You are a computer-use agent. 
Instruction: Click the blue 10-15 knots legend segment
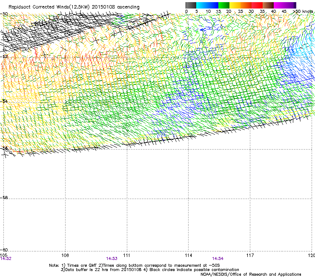tap(213, 5)
